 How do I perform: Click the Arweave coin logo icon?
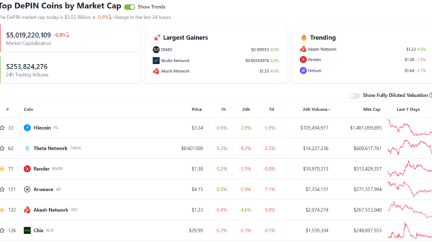[x=27, y=189]
